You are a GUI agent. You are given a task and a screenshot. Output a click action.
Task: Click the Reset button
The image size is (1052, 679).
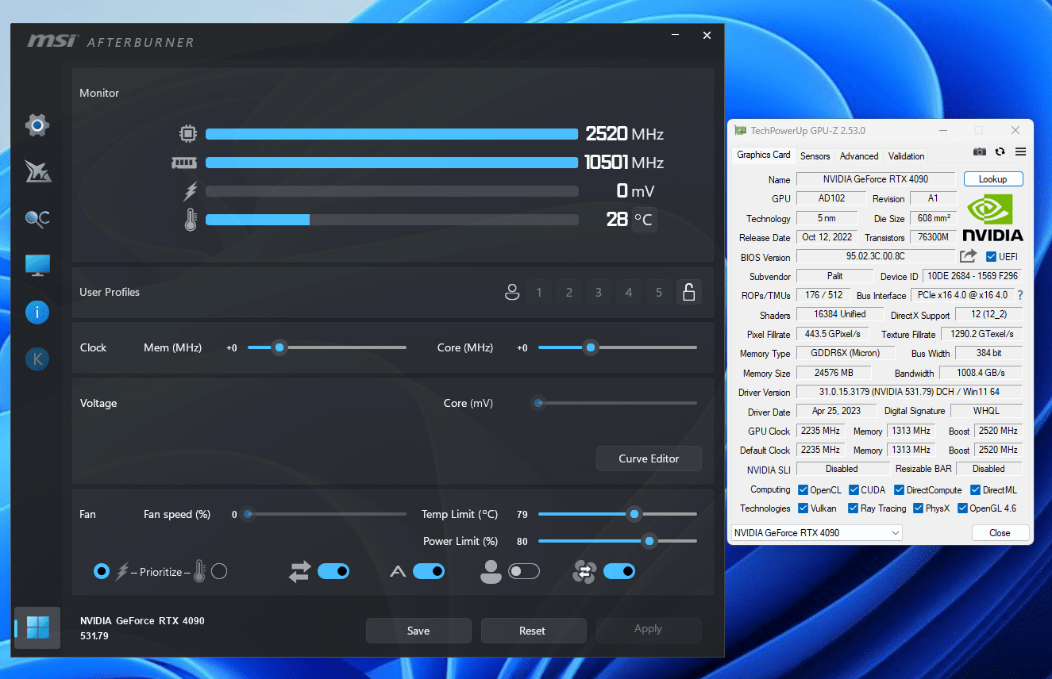[x=533, y=631]
